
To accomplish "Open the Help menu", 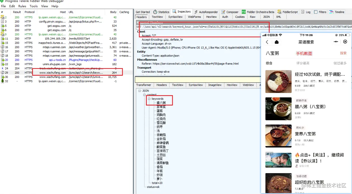I will tap(55, 6).
